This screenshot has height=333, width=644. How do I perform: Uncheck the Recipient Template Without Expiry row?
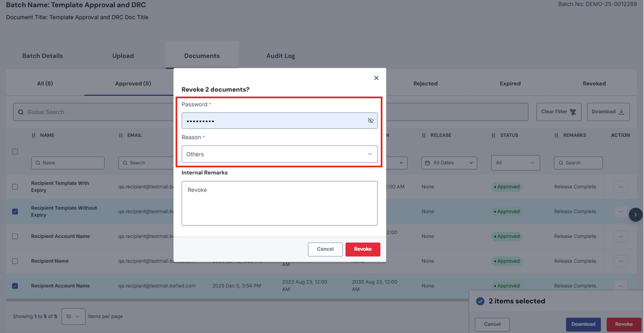click(15, 211)
